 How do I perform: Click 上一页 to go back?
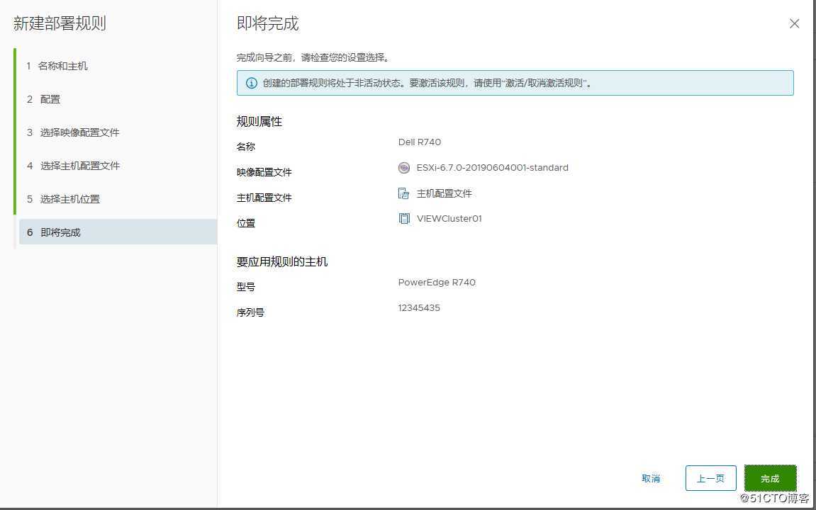(x=710, y=478)
